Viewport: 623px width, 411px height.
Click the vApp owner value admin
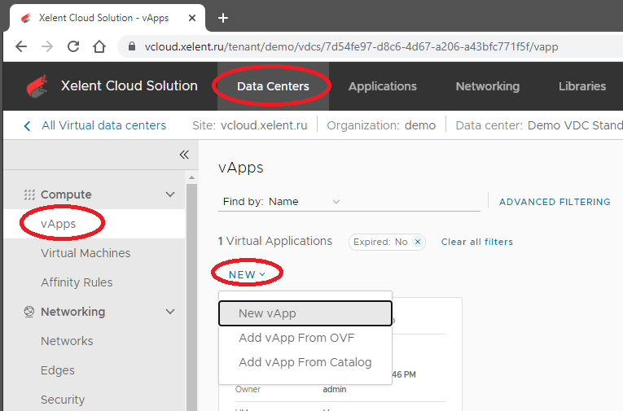(335, 390)
